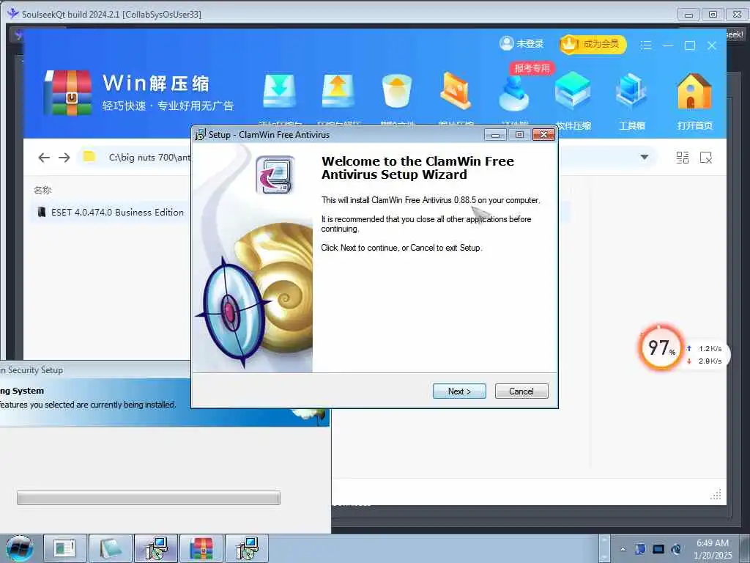
Task: Click the 未登录 account avatar
Action: (x=506, y=43)
